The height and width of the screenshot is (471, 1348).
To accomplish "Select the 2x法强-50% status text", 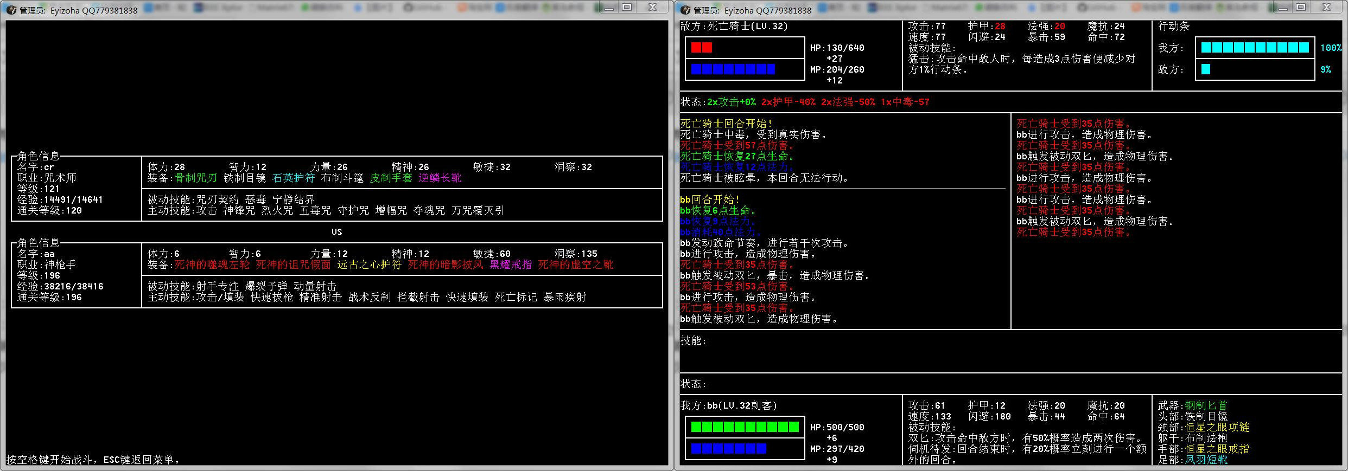I will pos(848,102).
